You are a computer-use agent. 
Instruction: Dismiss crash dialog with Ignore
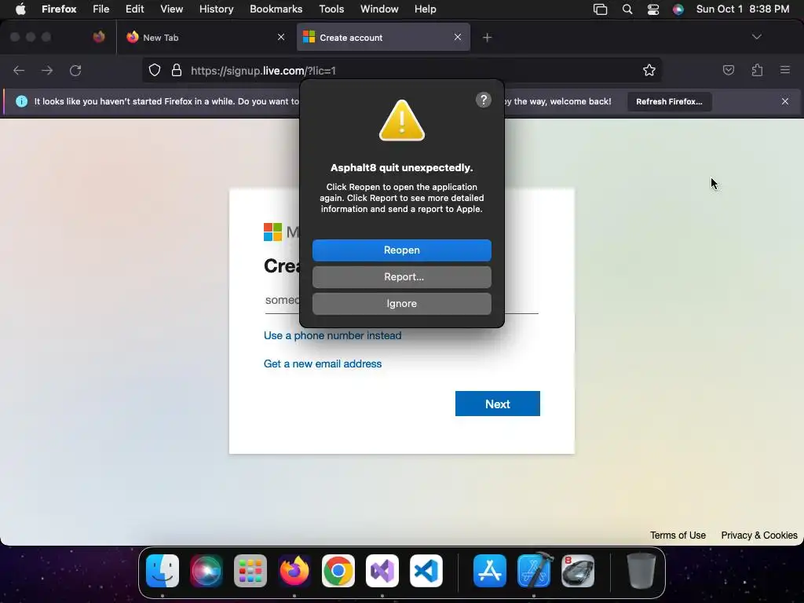tap(401, 304)
